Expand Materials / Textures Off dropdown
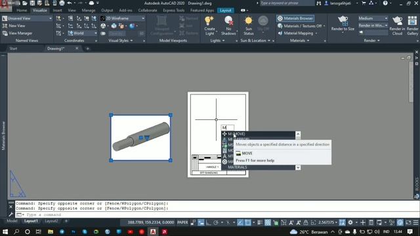The height and width of the screenshot is (236, 420). click(325, 26)
